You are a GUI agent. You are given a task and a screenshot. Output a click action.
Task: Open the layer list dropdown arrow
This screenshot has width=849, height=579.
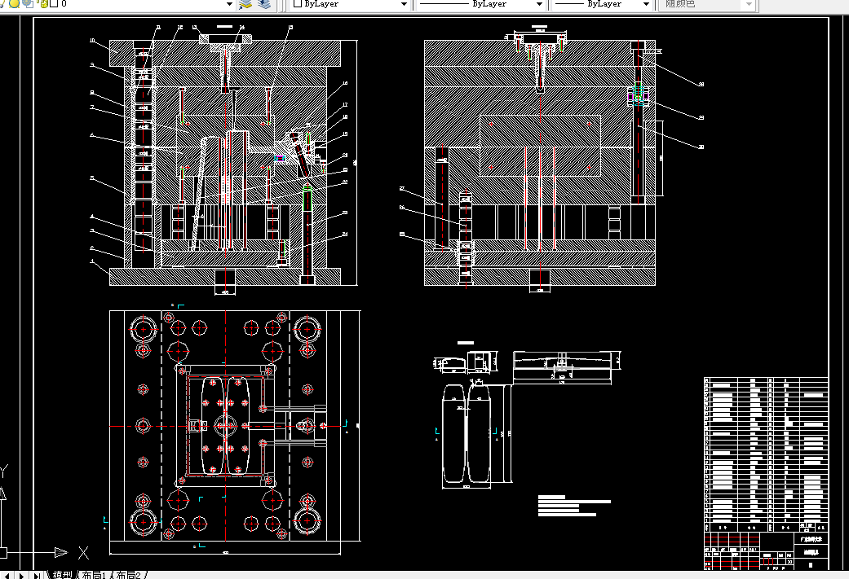coord(229,4)
